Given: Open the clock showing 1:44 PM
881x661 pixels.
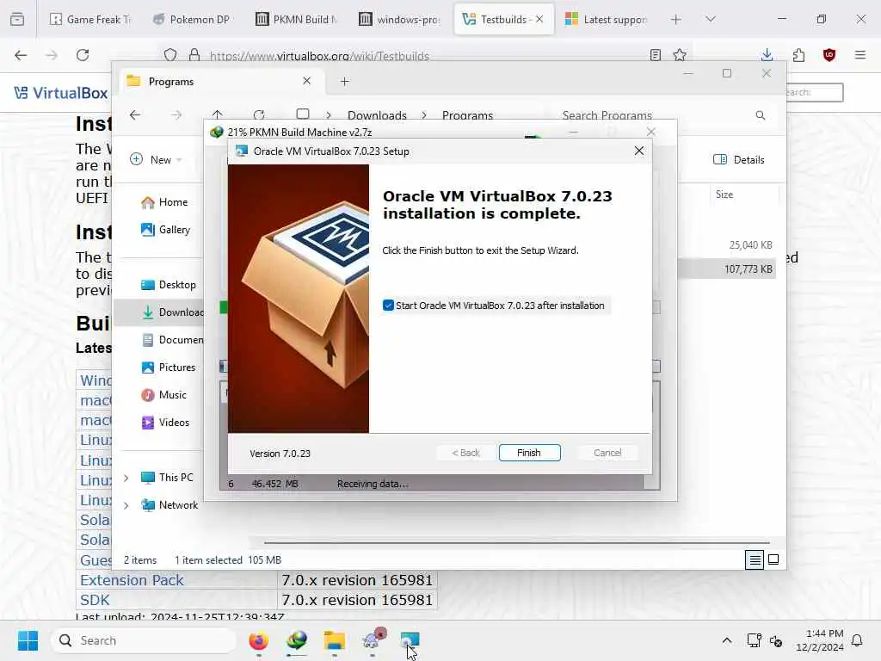Looking at the screenshot, I should (819, 640).
